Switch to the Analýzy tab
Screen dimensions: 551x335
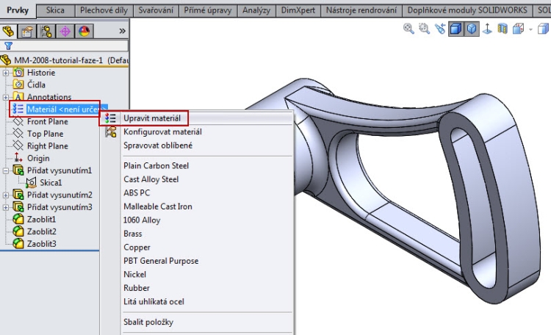(256, 10)
